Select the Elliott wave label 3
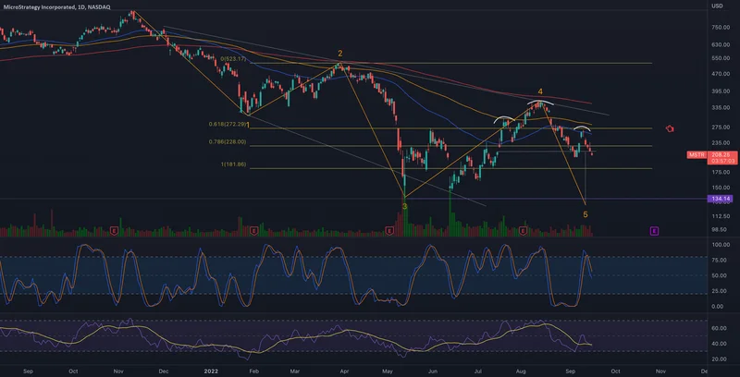This screenshot has height=377, width=740. pyautogui.click(x=404, y=207)
